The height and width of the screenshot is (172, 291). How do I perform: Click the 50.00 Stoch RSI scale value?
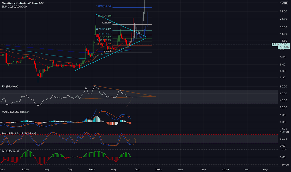pyautogui.click(x=284, y=139)
